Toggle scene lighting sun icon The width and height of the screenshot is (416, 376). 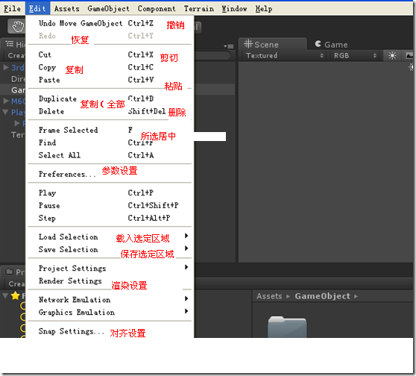coord(392,55)
